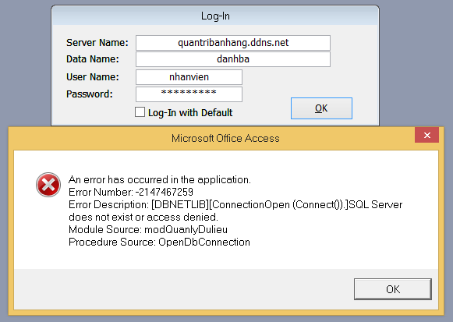The width and height of the screenshot is (453, 322).
Task: Click the Server Name label
Action: [97, 43]
